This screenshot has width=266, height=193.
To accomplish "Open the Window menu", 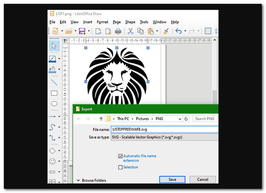I will tap(160, 22).
